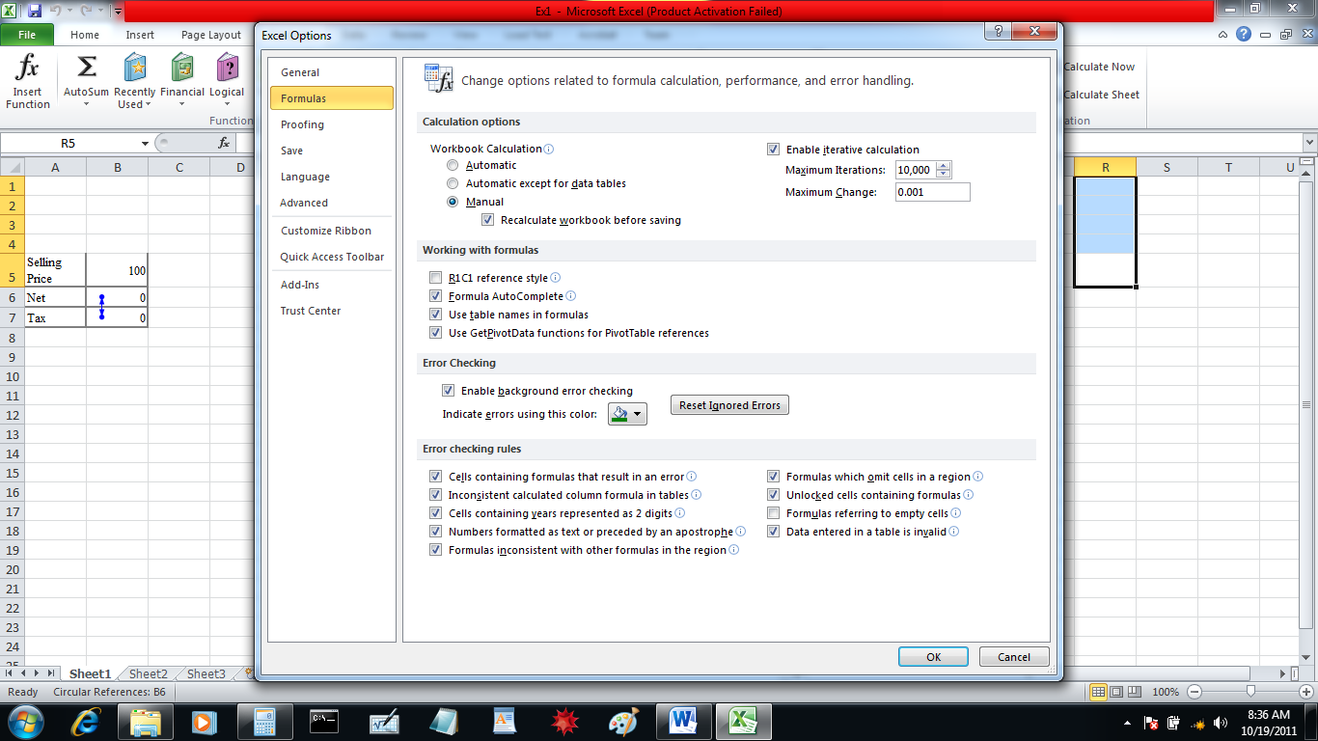Open the Financial functions book icon
This screenshot has width=1318, height=741.
click(x=182, y=68)
